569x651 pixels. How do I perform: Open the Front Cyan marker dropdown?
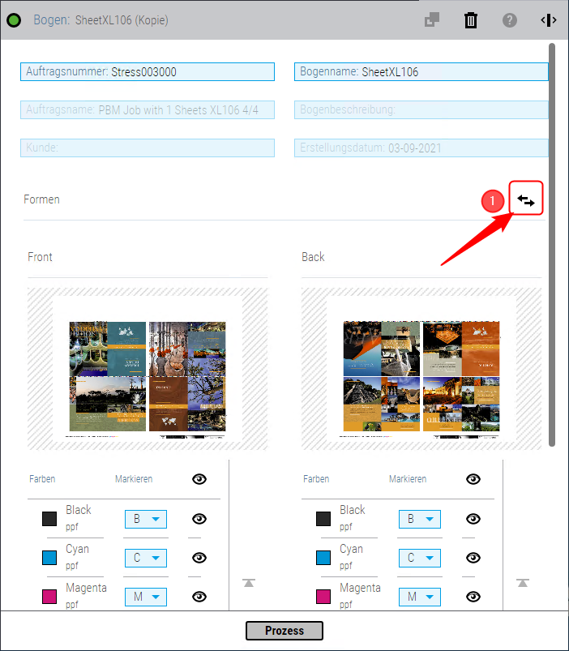click(x=145, y=558)
